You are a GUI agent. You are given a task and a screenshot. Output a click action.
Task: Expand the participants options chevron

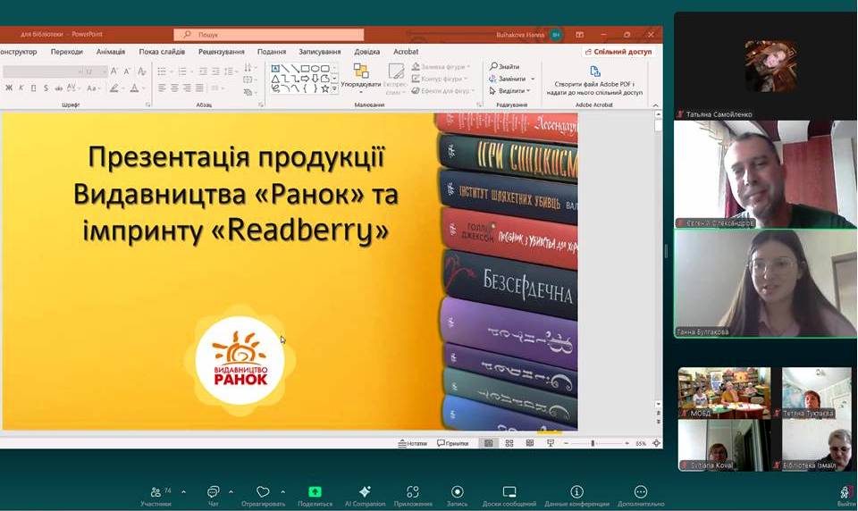(x=184, y=491)
